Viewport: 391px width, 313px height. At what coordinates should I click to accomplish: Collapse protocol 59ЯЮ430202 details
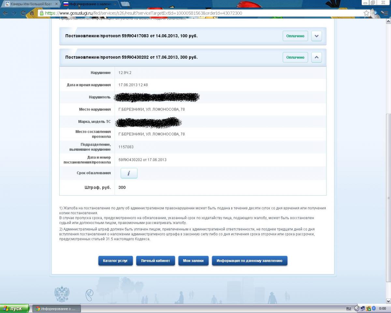click(316, 57)
